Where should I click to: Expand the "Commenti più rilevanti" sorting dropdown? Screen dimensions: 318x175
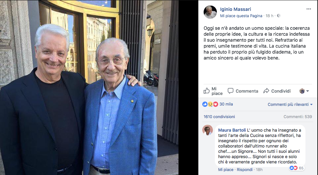tap(290, 104)
